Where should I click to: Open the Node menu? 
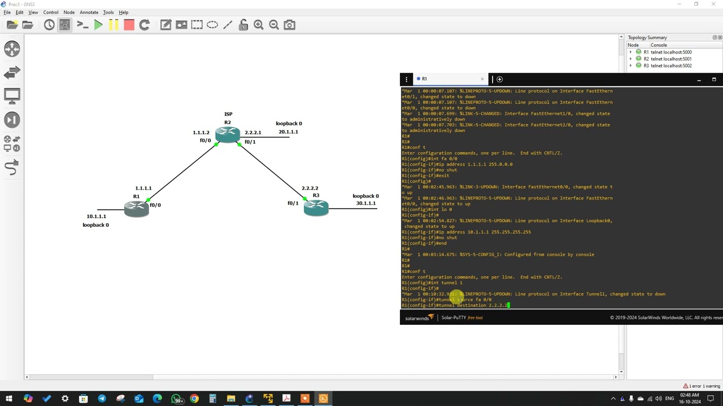[x=69, y=12]
